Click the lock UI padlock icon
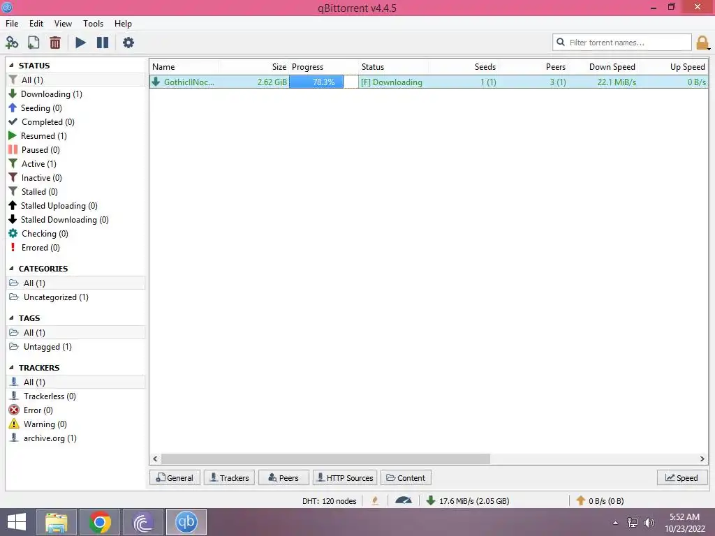 coord(702,43)
